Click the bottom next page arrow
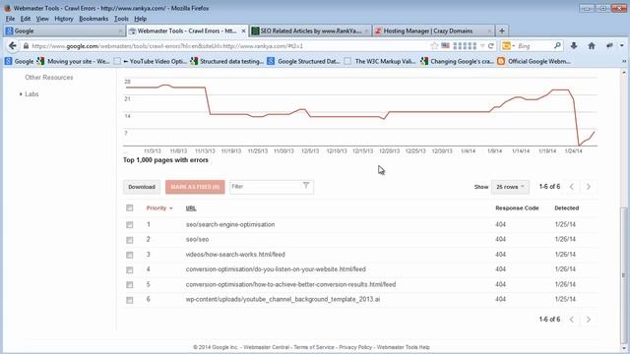This screenshot has height=354, width=630. (x=589, y=320)
